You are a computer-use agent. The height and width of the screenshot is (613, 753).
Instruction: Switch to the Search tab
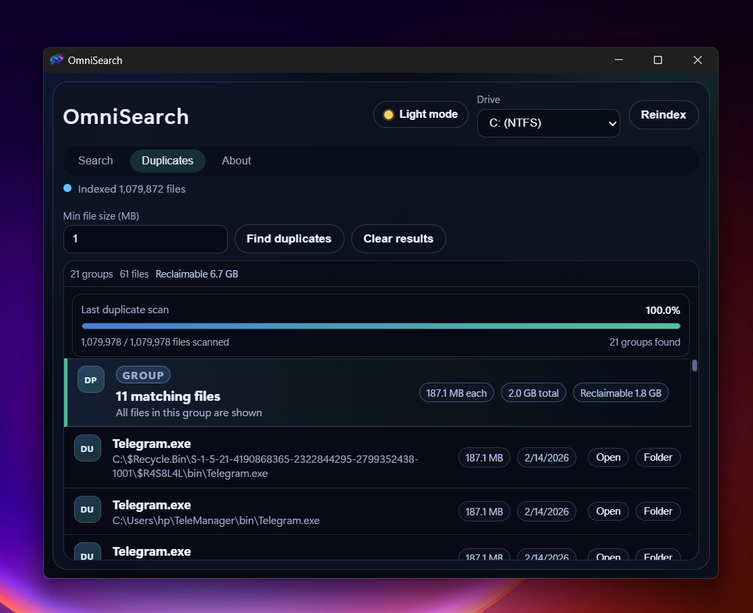[x=95, y=160]
